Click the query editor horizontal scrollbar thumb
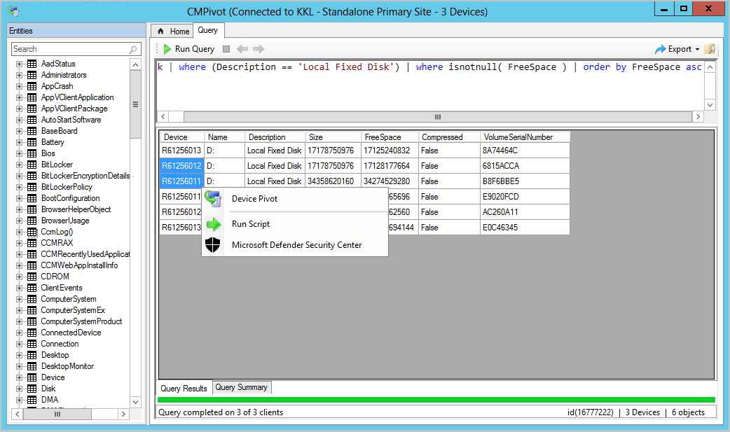730x432 pixels. click(x=438, y=117)
